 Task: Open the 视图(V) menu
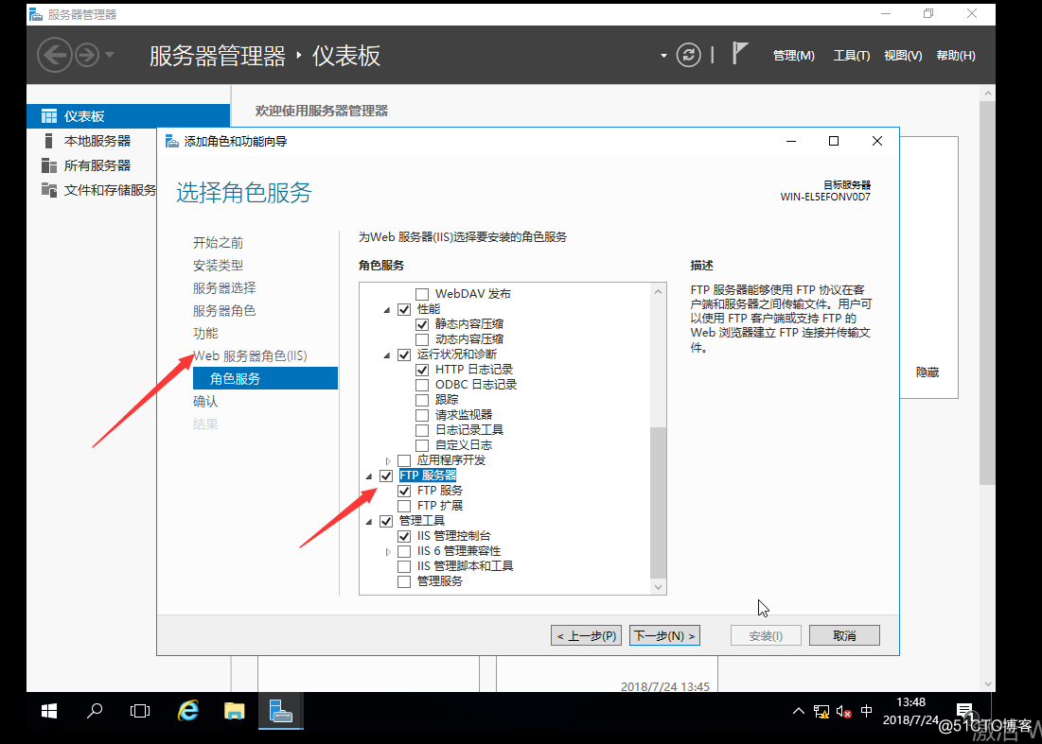tap(903, 56)
